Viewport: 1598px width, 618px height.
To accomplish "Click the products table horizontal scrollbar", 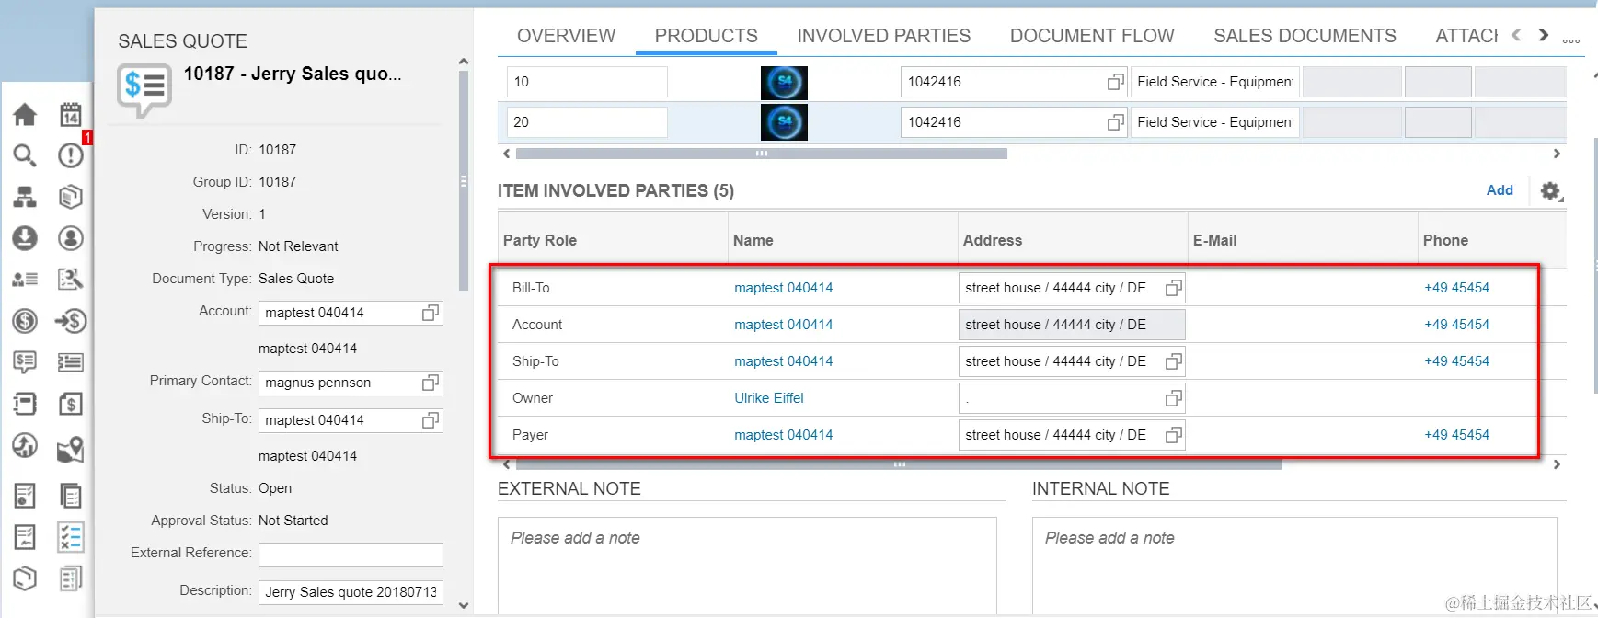I will [761, 154].
